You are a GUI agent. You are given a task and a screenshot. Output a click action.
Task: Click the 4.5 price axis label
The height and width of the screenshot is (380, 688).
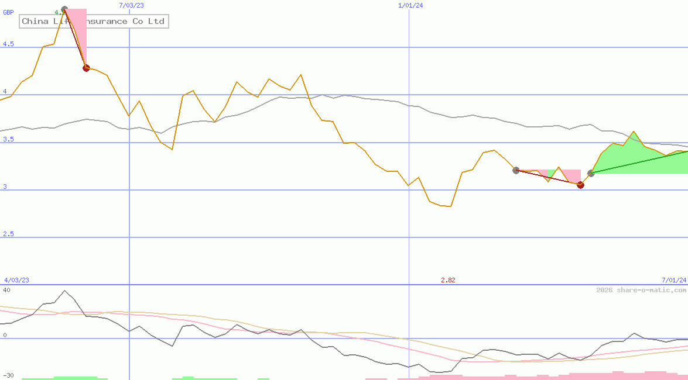pyautogui.click(x=8, y=44)
